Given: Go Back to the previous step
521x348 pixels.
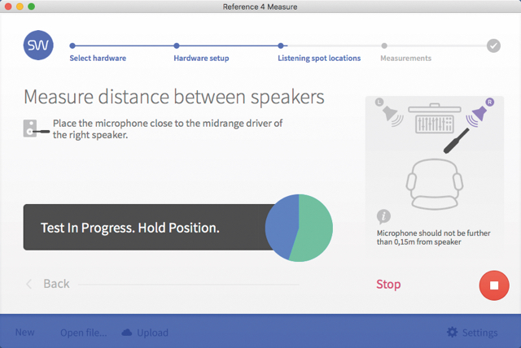Looking at the screenshot, I should (x=56, y=284).
